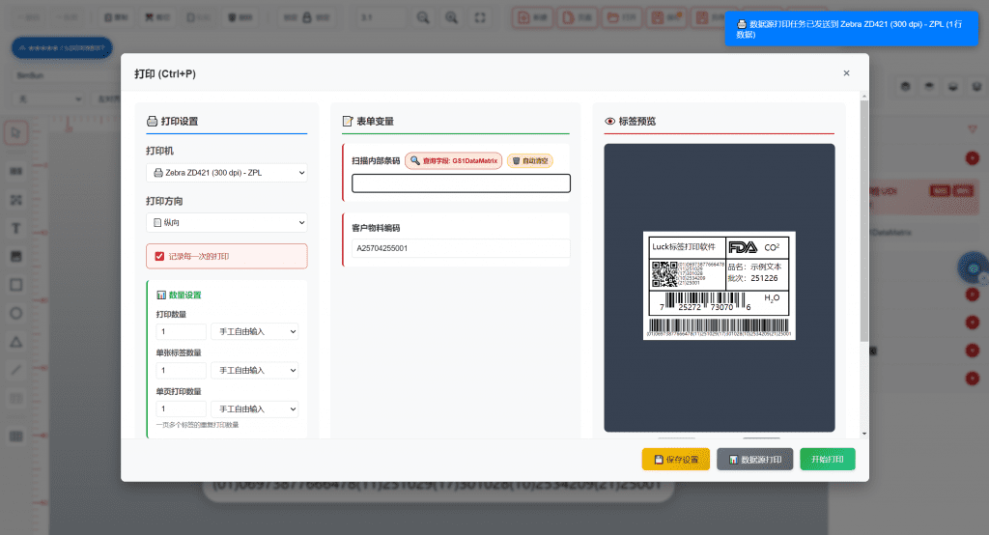
Task: Open the printer (打印机) dropdown
Action: [227, 173]
